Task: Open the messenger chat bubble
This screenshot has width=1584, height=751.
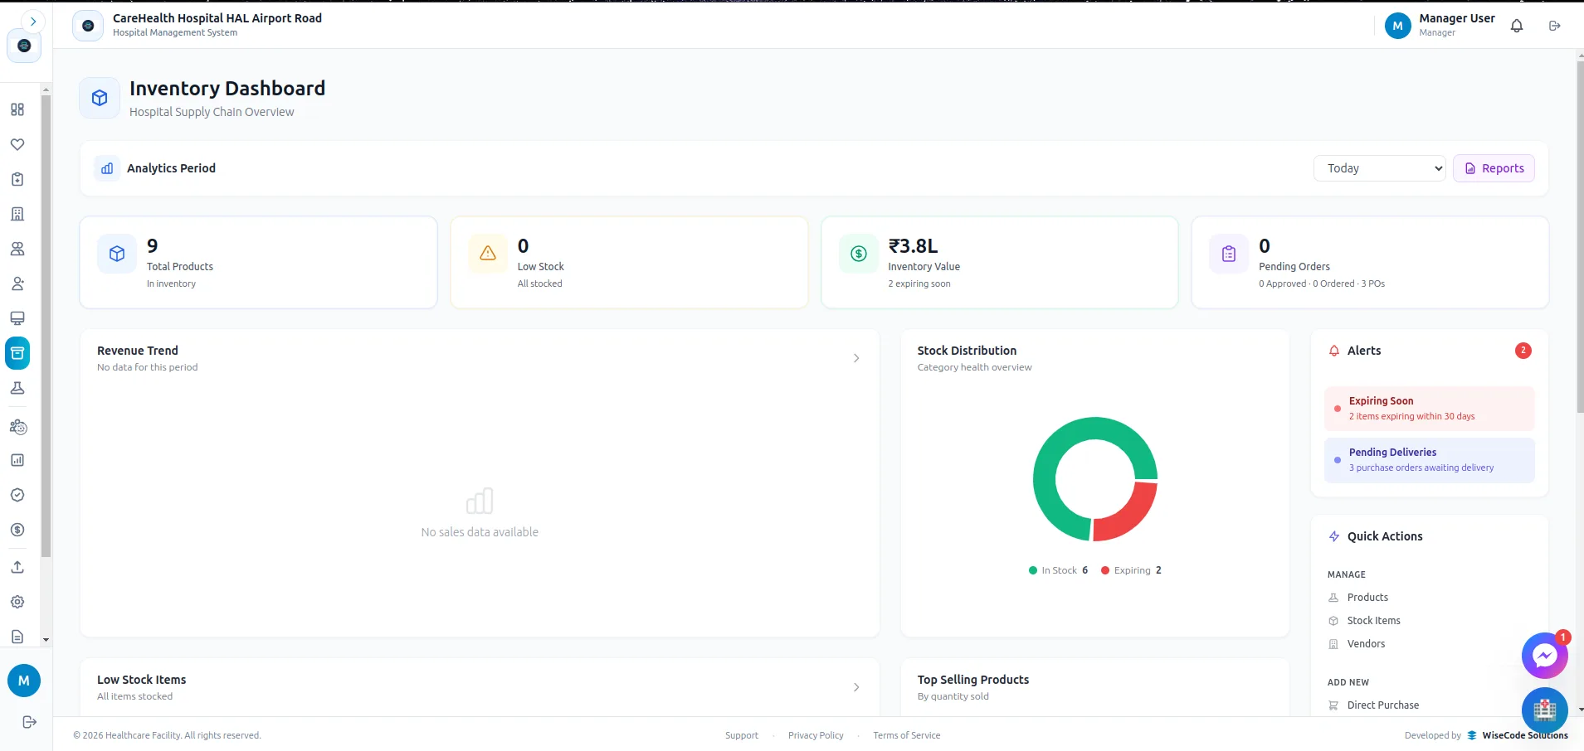Action: pyautogui.click(x=1545, y=656)
